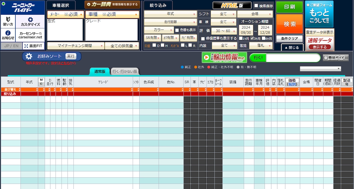Open the もっとこうして request form banner
Image resolution: width=354 pixels, height=189 pixels.
tap(319, 14)
